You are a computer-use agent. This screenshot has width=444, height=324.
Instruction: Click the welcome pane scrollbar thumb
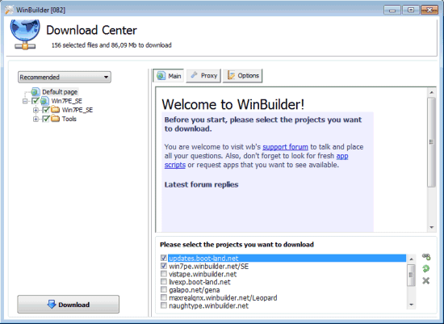click(432, 142)
